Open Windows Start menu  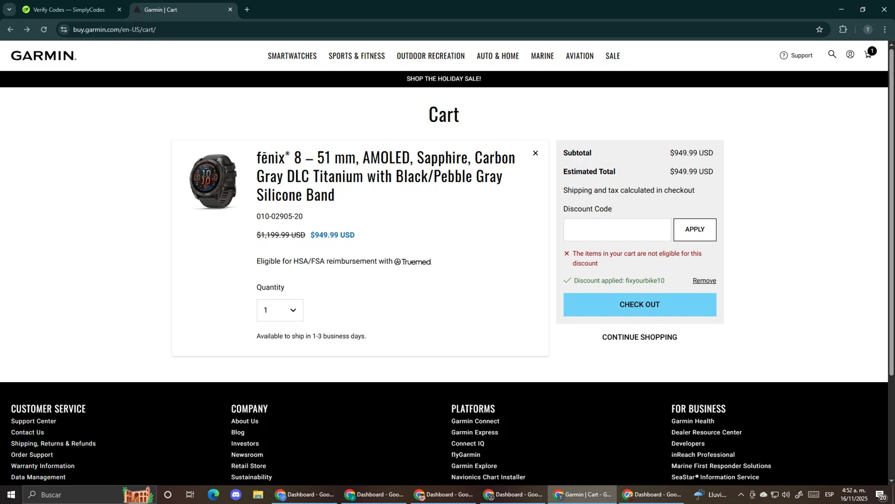[11, 494]
